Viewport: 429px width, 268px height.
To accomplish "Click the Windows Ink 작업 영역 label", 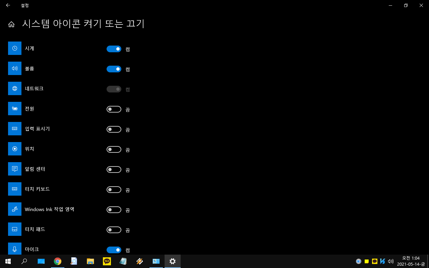I will click(50, 209).
